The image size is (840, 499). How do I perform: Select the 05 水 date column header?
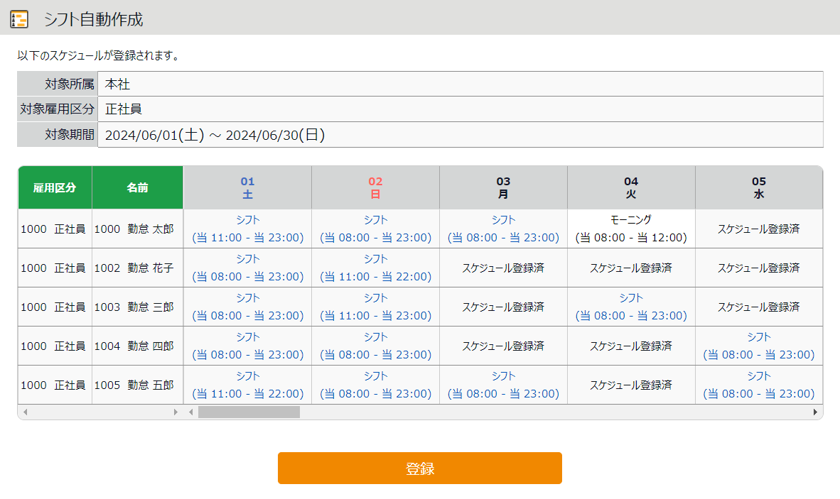759,187
